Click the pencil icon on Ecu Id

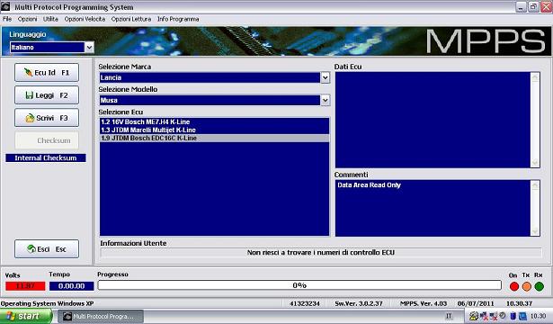[x=28, y=72]
